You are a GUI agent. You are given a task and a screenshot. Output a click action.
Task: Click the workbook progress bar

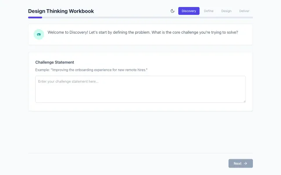click(140, 17)
